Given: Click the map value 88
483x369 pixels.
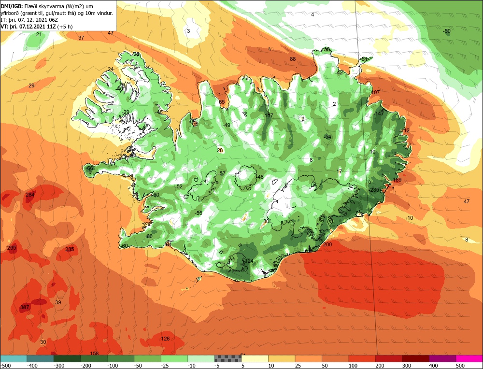Looking at the screenshot, I should click(293, 59).
